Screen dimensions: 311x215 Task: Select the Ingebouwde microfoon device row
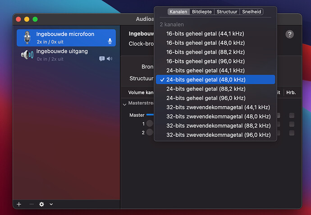pyautogui.click(x=66, y=38)
